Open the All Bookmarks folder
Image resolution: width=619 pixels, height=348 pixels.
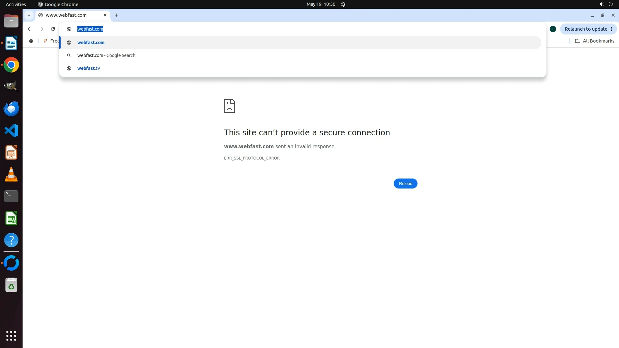pyautogui.click(x=595, y=41)
